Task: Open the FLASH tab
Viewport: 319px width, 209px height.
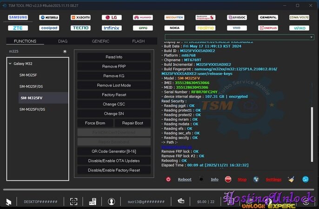Action: point(138,41)
